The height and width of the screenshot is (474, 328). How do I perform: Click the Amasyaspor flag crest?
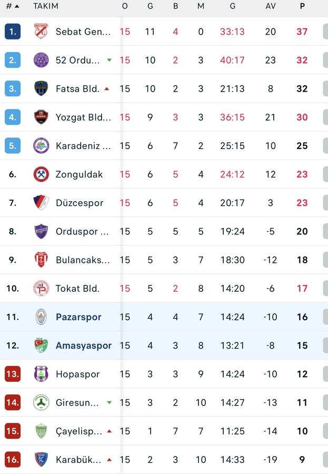pyautogui.click(x=41, y=345)
